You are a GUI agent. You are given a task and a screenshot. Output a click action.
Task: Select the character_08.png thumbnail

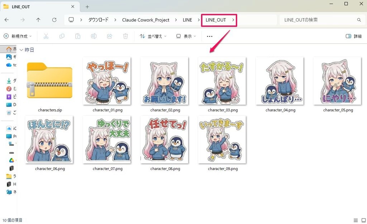(165, 140)
